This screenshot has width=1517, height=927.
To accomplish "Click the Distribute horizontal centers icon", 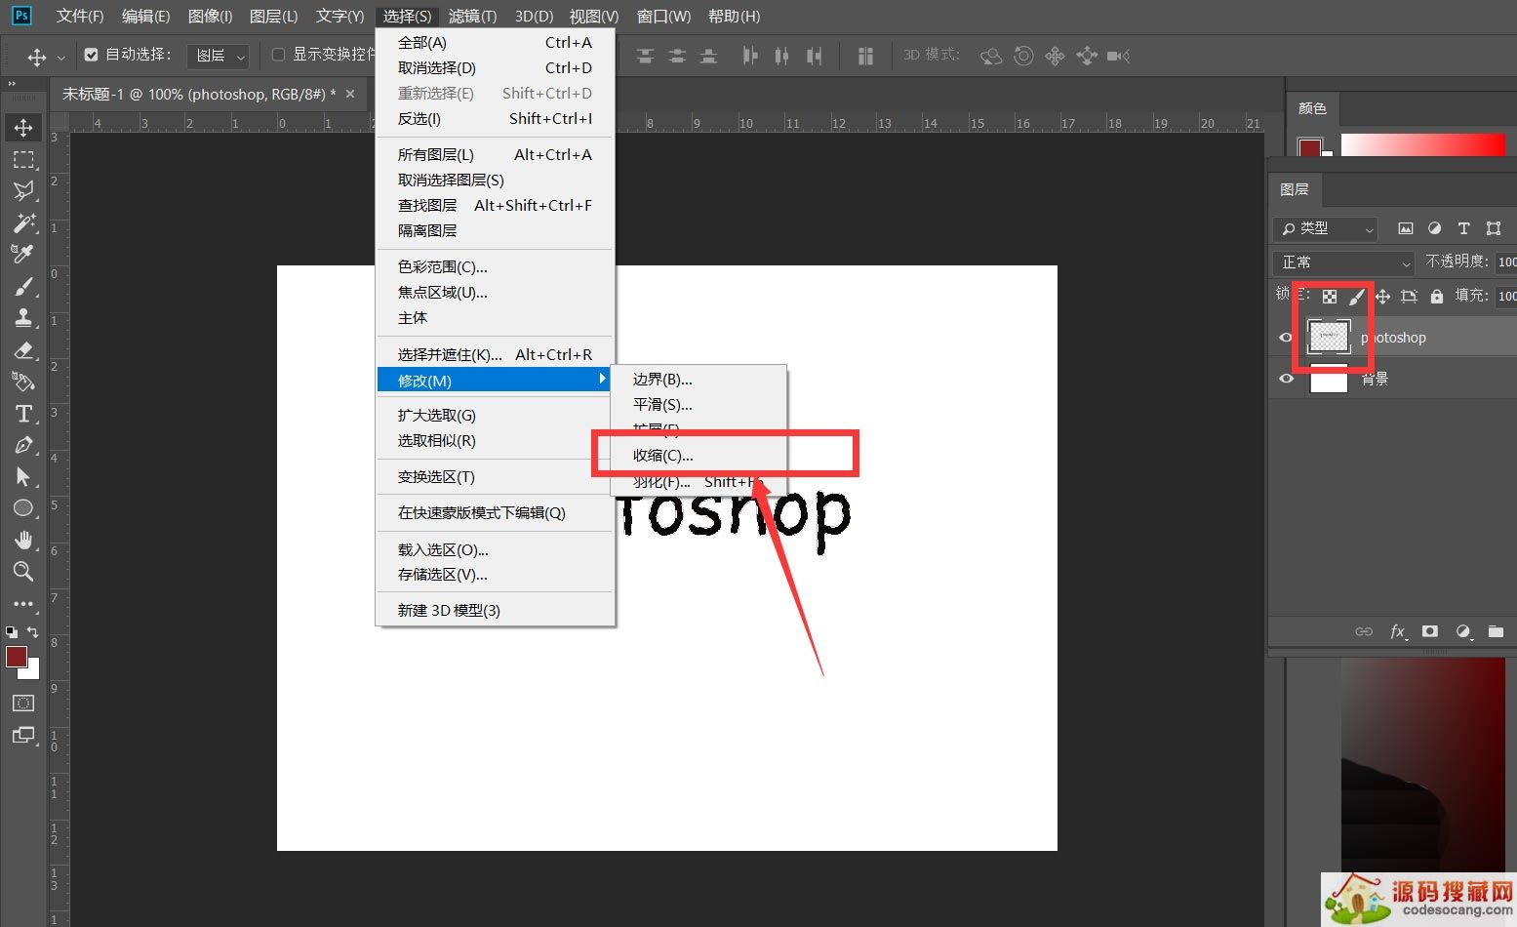I will click(x=781, y=57).
